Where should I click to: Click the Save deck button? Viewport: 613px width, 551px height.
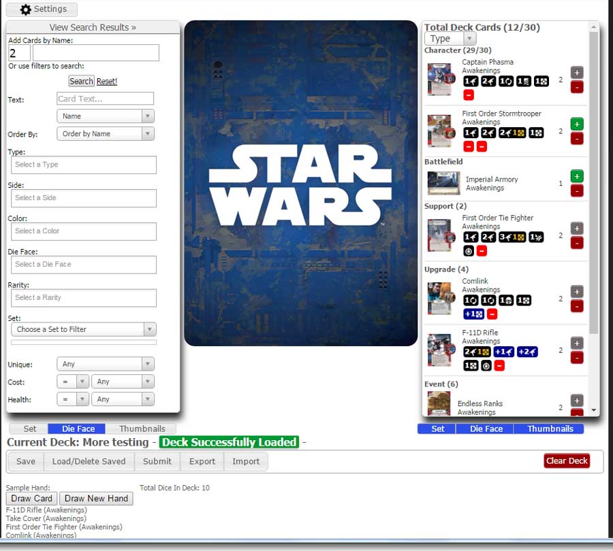26,462
